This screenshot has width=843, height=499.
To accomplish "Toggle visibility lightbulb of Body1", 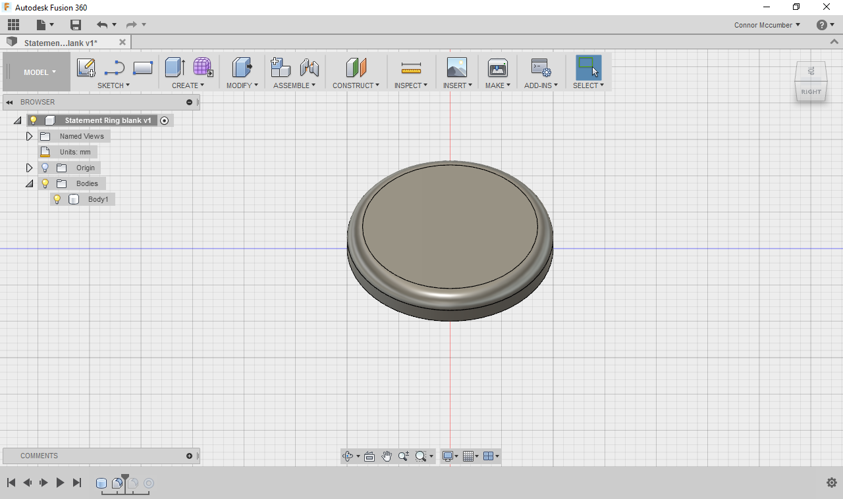I will [57, 199].
